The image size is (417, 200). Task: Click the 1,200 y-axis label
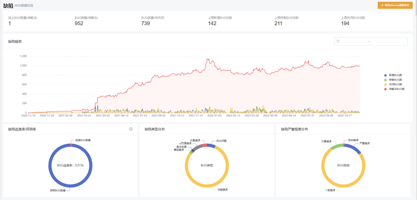[x=23, y=56]
